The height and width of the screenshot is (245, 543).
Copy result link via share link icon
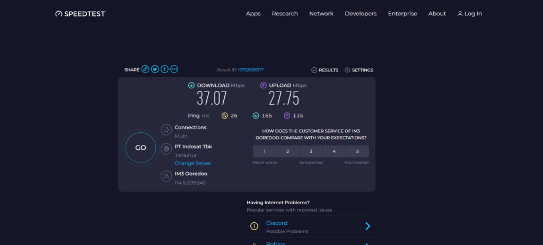145,69
